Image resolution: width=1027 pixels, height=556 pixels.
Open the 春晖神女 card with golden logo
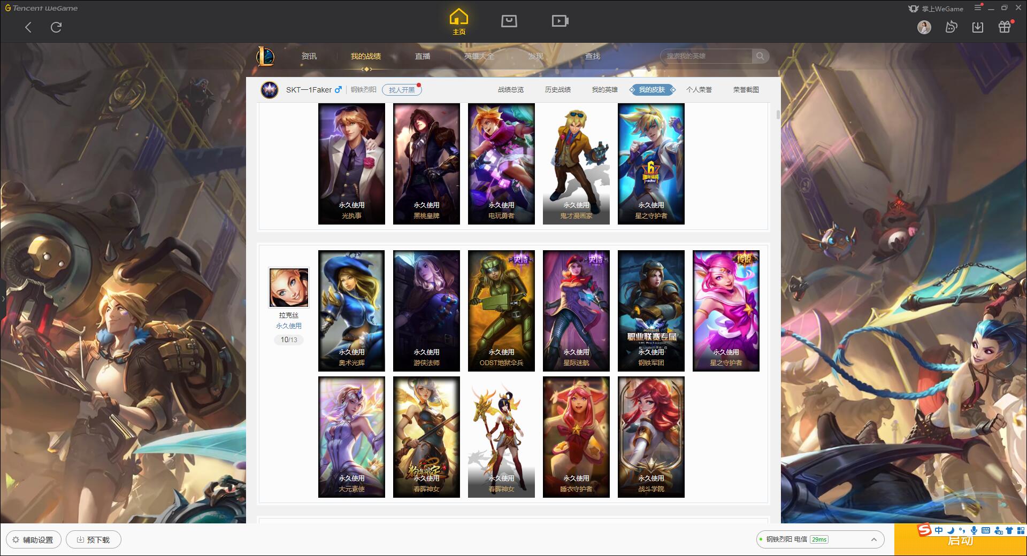[x=426, y=437]
